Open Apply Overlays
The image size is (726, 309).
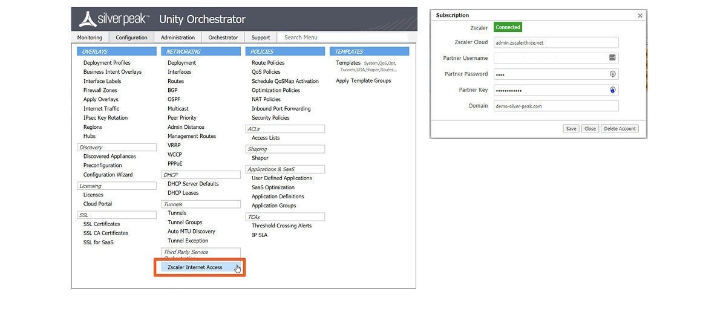(101, 99)
